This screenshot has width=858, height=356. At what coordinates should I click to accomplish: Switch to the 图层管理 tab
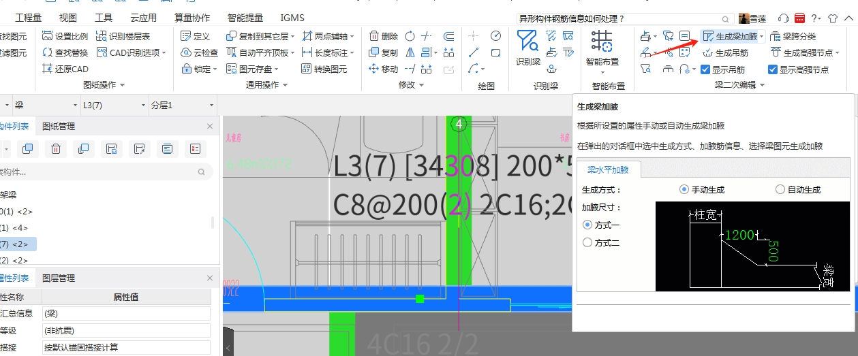(59, 278)
